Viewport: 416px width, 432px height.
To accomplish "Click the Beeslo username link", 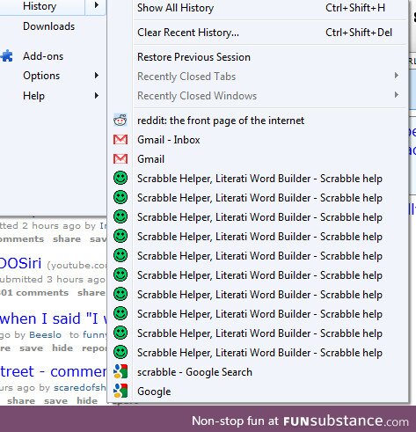I will 45,334.
